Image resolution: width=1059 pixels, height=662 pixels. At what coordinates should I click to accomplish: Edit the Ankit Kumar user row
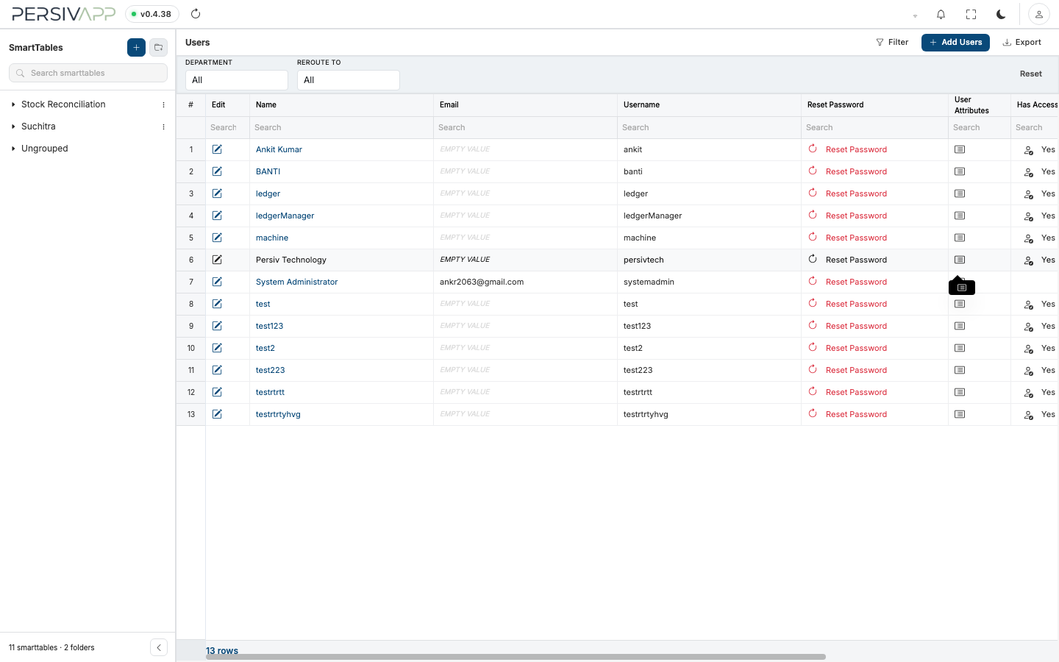217,149
